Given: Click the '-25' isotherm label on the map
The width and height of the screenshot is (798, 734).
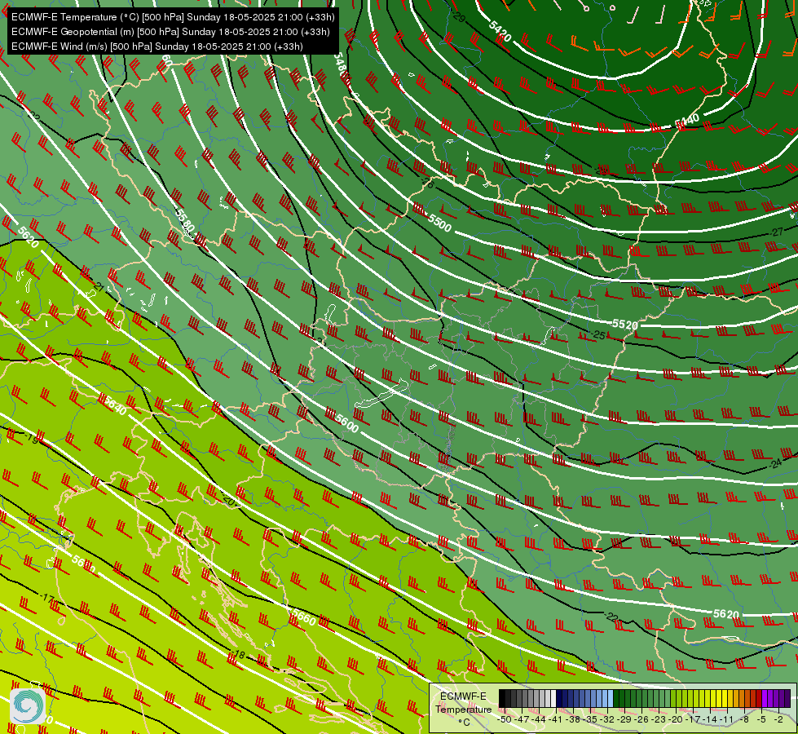Looking at the screenshot, I should point(599,334).
